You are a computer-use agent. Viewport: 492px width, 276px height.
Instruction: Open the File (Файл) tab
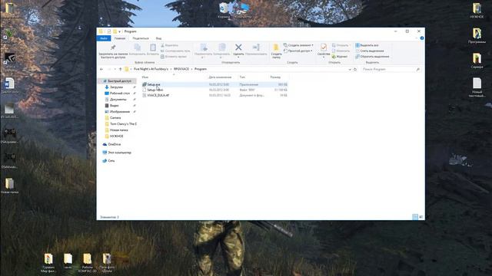104,38
